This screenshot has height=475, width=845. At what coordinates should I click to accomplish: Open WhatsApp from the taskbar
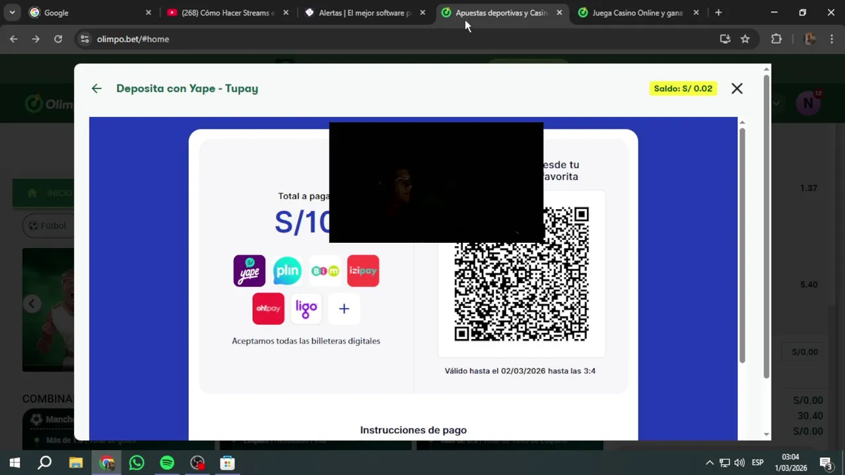(137, 463)
